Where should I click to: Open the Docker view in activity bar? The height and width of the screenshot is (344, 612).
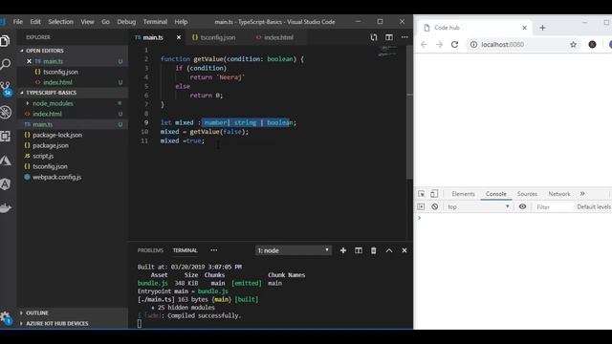point(6,208)
